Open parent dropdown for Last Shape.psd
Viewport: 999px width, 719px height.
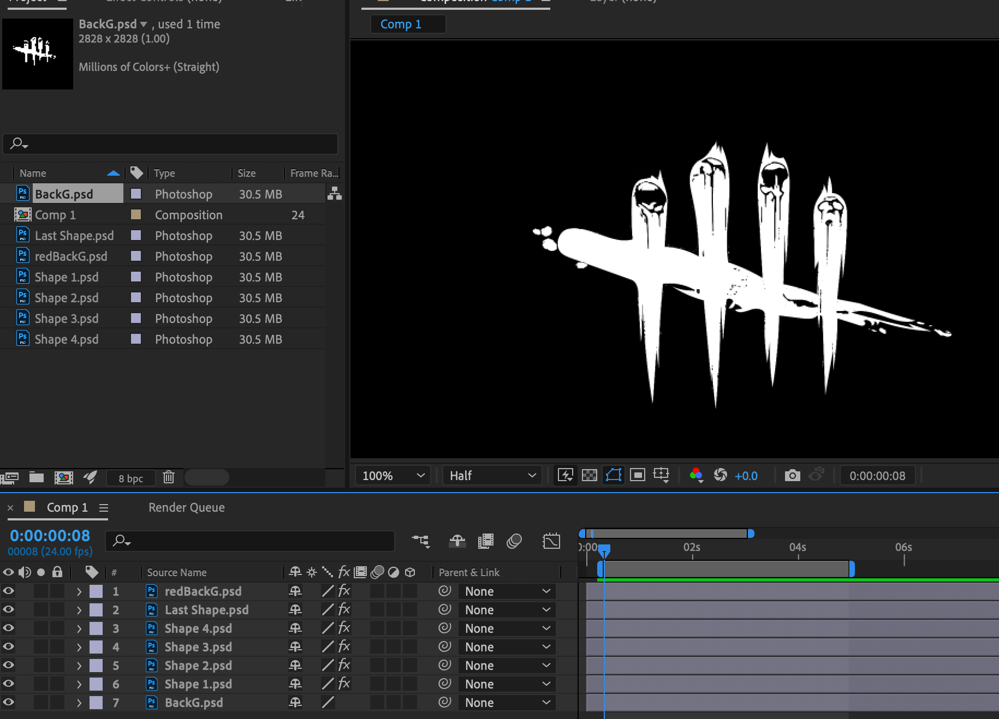507,609
